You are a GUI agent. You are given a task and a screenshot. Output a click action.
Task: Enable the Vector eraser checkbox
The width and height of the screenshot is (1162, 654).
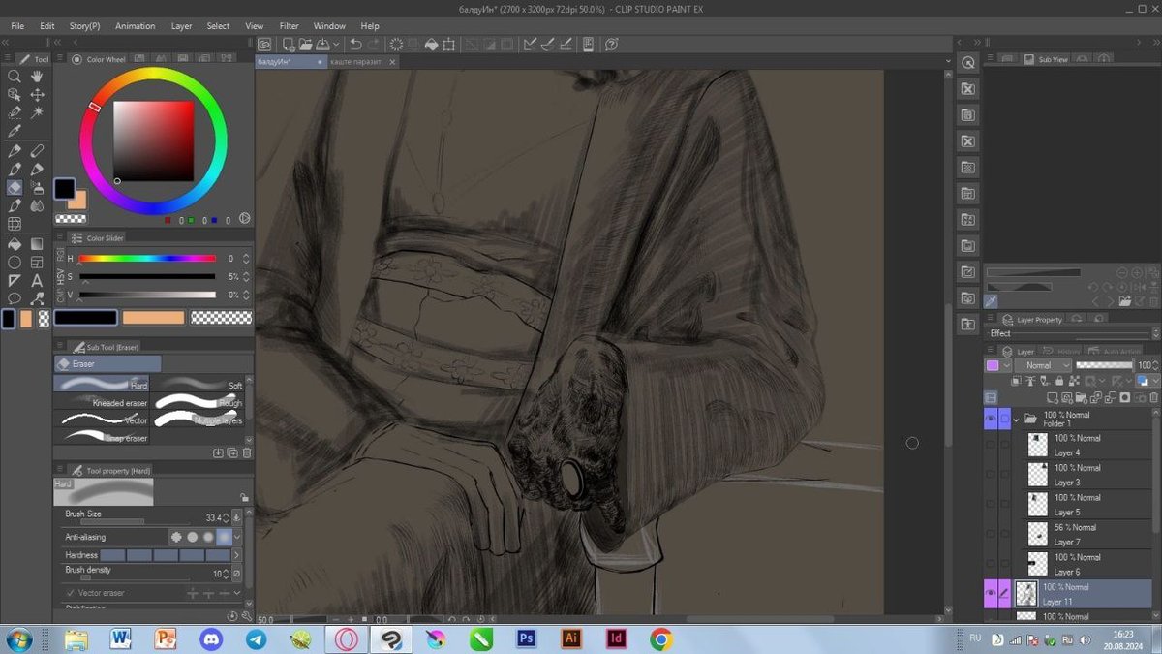coord(71,592)
